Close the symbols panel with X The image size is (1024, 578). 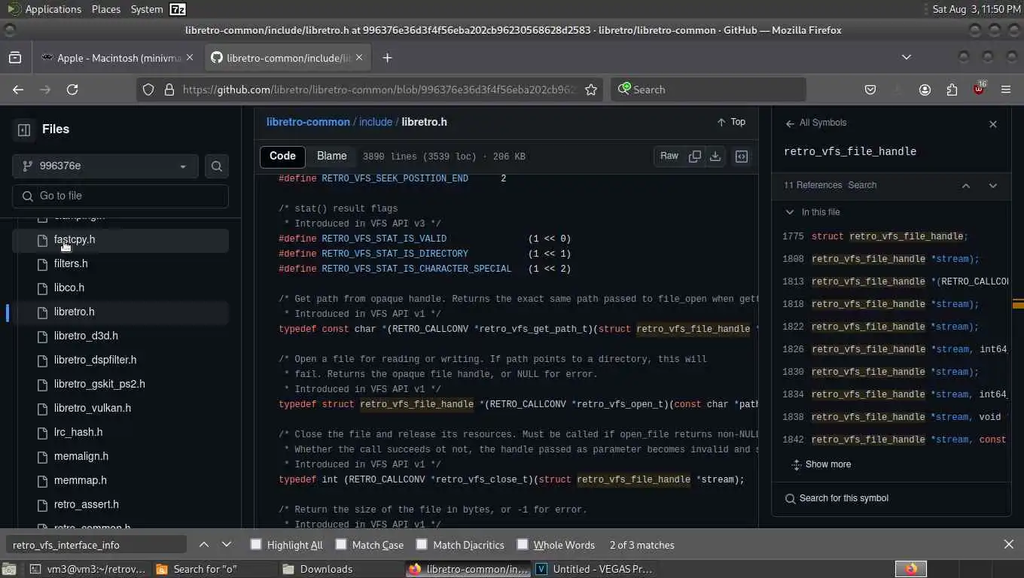(993, 124)
